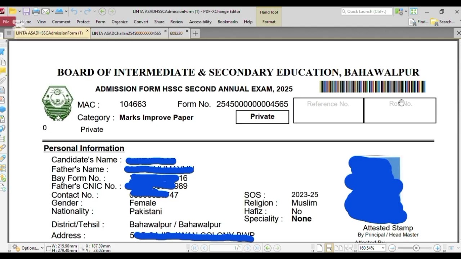The width and height of the screenshot is (461, 259).
Task: Expand the Undo history dropdown arrow
Action: pos(80,12)
